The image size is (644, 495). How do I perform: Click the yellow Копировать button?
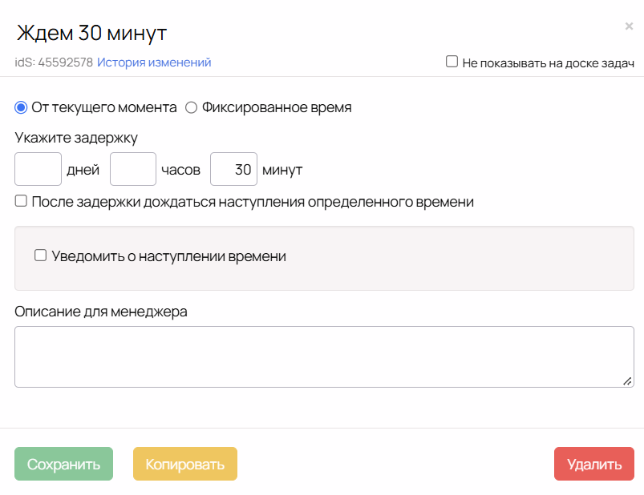(185, 464)
